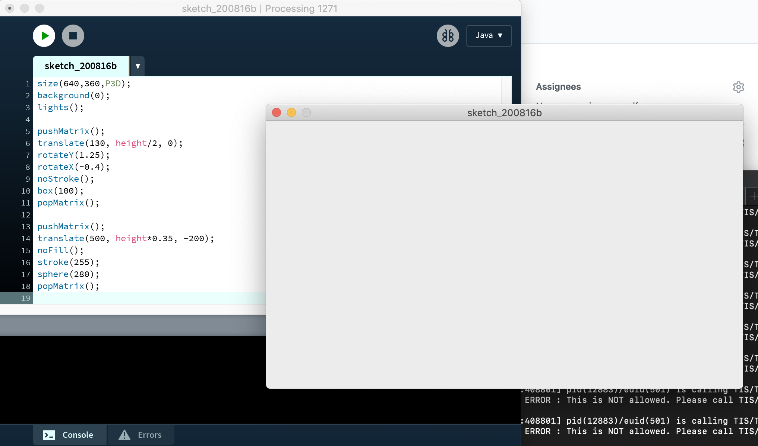Image resolution: width=758 pixels, height=446 pixels.
Task: Select the sketch_200816b editor tab
Action: pos(80,66)
